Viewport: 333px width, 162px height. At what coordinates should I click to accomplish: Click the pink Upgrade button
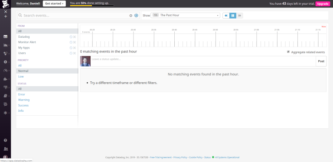(x=323, y=3)
